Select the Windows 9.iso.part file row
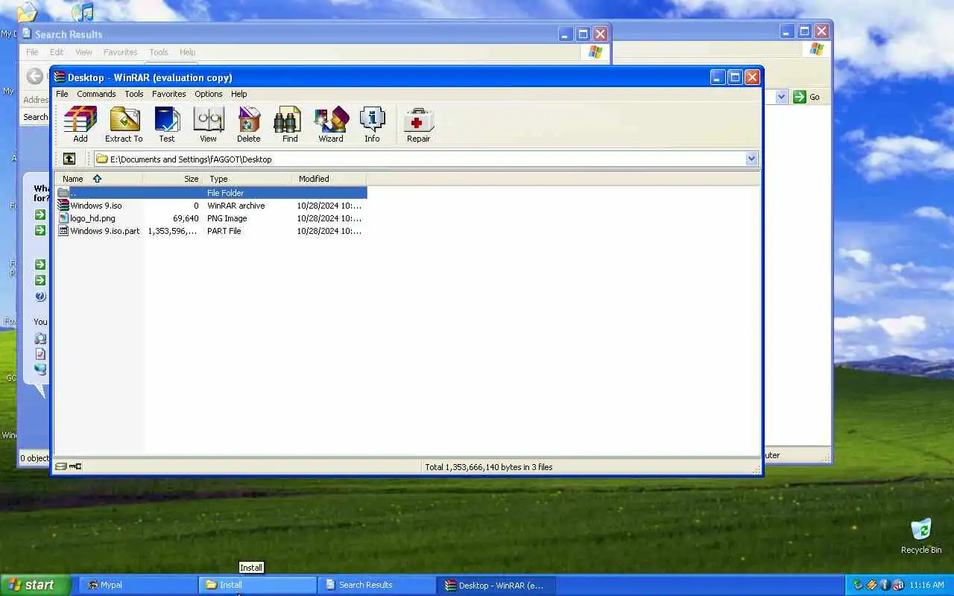 [x=212, y=231]
